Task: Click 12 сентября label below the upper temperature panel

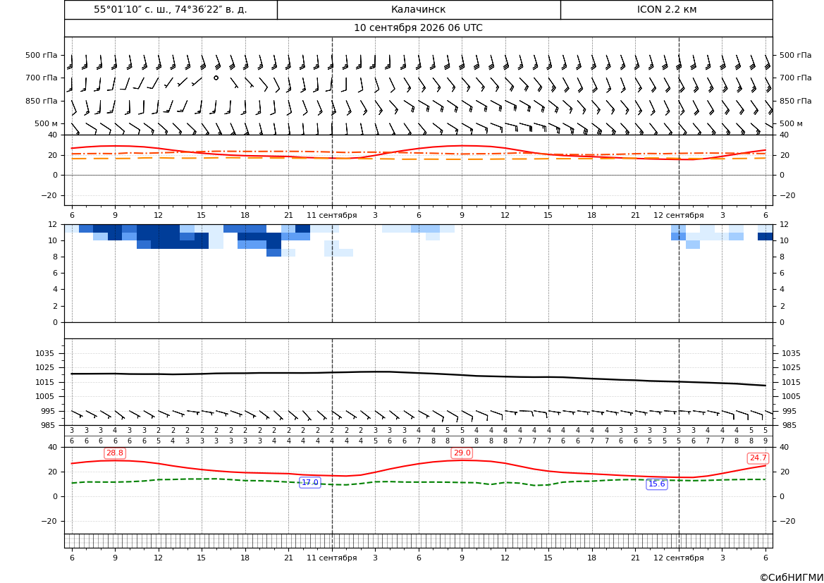Action: [x=678, y=215]
